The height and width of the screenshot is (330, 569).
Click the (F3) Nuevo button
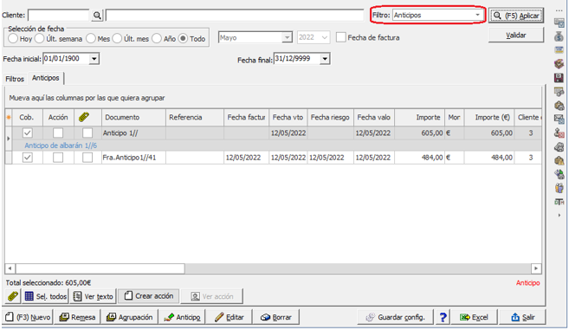click(28, 317)
